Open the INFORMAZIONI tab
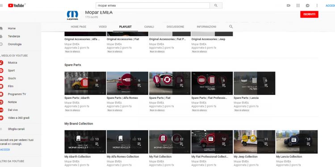Image resolution: width=335 pixels, height=167 pixels. 206,27
